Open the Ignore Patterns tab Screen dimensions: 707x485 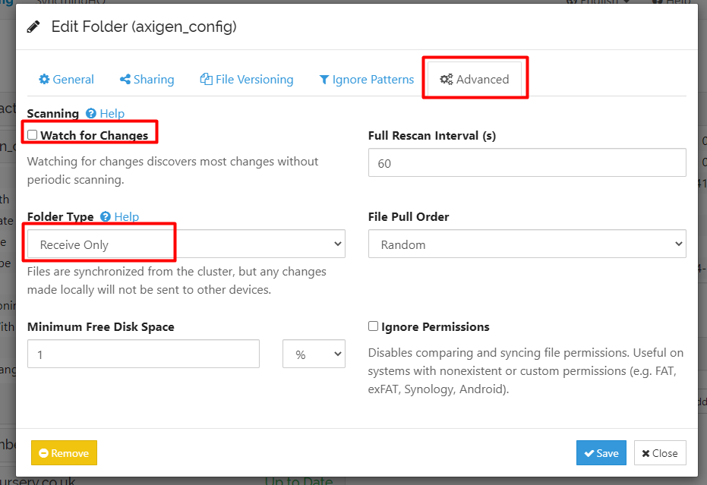[366, 80]
